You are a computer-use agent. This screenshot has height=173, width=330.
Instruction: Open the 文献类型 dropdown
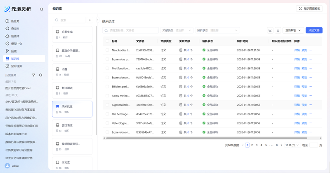[177, 30]
